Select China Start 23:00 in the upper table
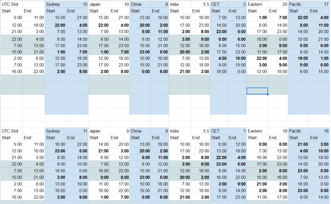Screen dimensions: 331x204 coord(140,52)
